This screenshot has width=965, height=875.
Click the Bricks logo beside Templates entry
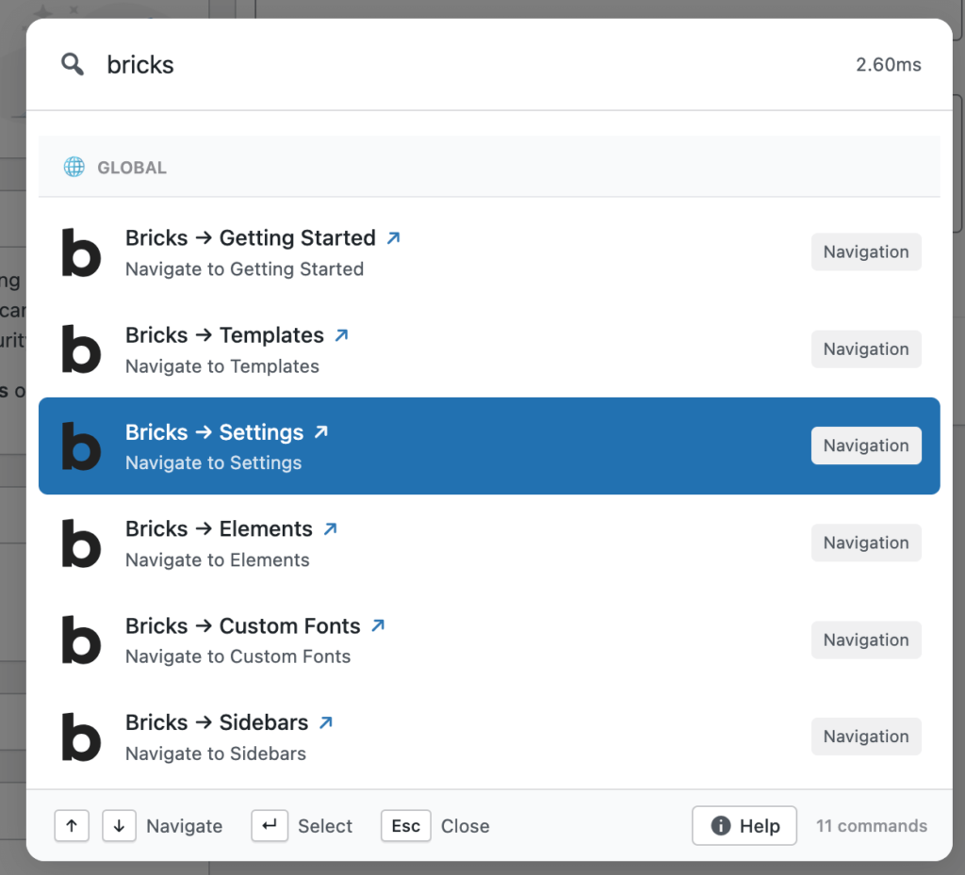click(81, 349)
